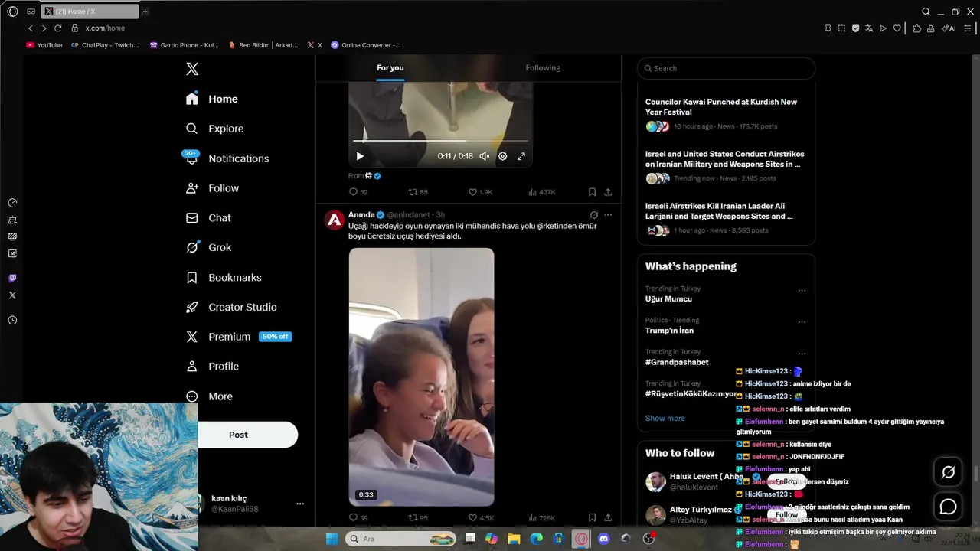Switch to the For you tab

point(390,67)
